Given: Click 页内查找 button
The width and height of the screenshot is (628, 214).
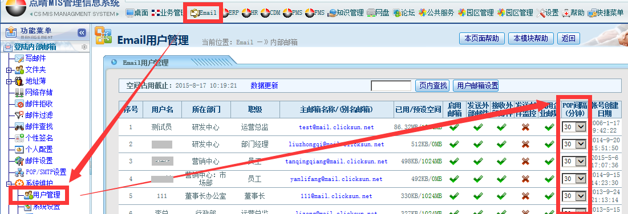Looking at the screenshot, I should click(x=432, y=85).
